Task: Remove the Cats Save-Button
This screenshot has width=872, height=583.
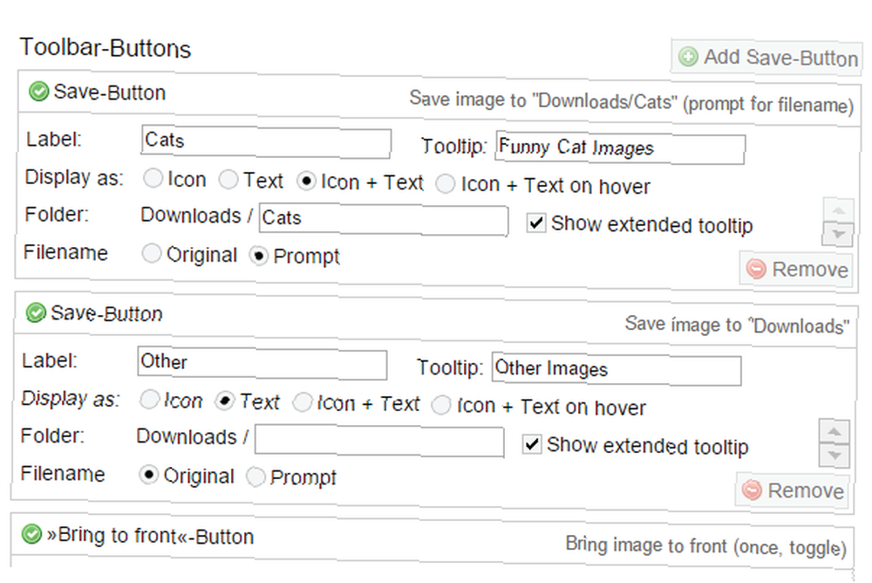Action: 796,269
